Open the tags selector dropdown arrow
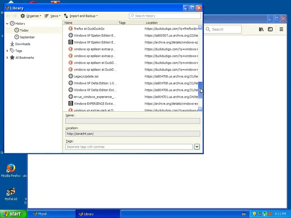 [x=197, y=147]
